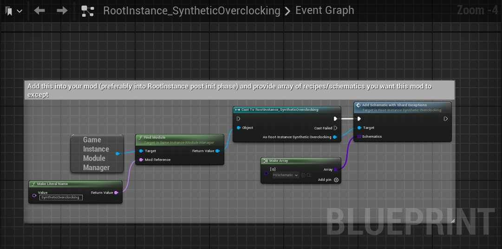Click the comment box resize handle corner
502x249 pixels.
pos(453,221)
